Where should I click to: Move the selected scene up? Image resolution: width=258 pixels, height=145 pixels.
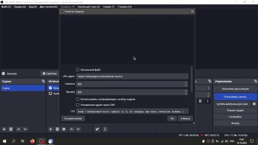point(19,129)
